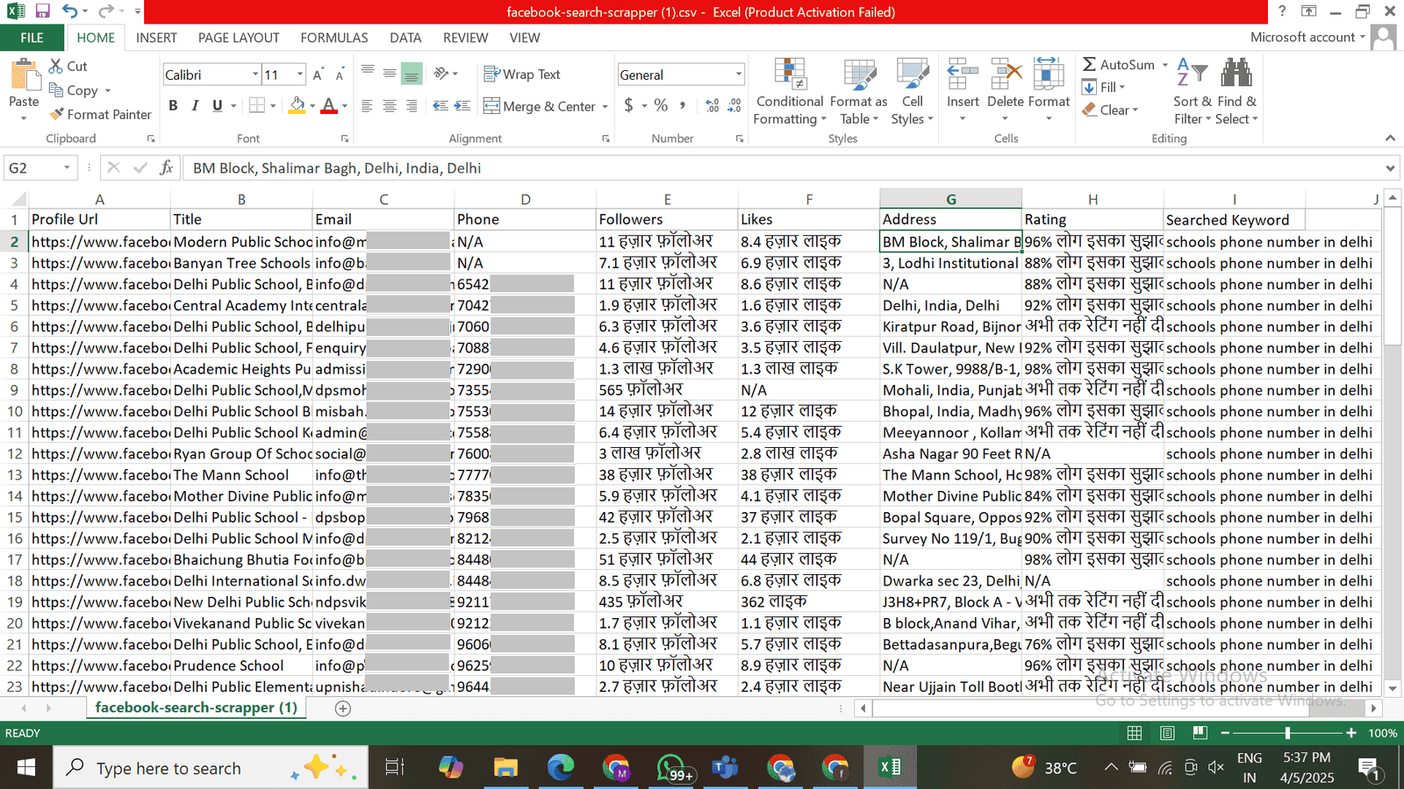Screen dimensions: 1404x789
Task: Expand the font name Calibri dropdown
Action: click(255, 75)
